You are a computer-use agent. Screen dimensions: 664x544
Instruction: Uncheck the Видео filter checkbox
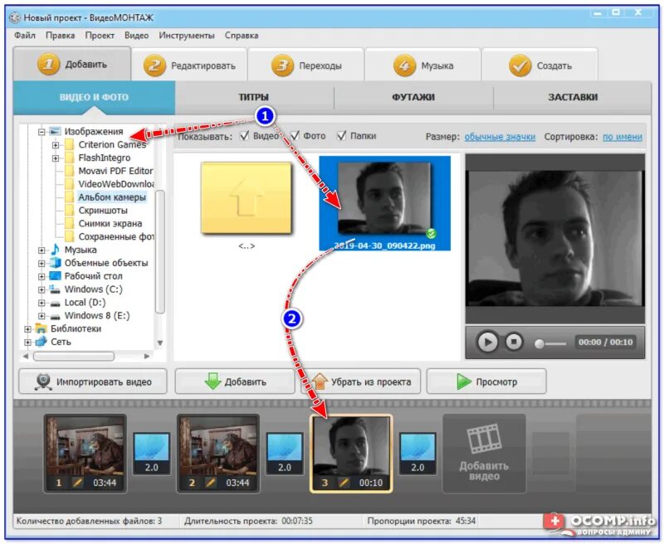coord(244,136)
